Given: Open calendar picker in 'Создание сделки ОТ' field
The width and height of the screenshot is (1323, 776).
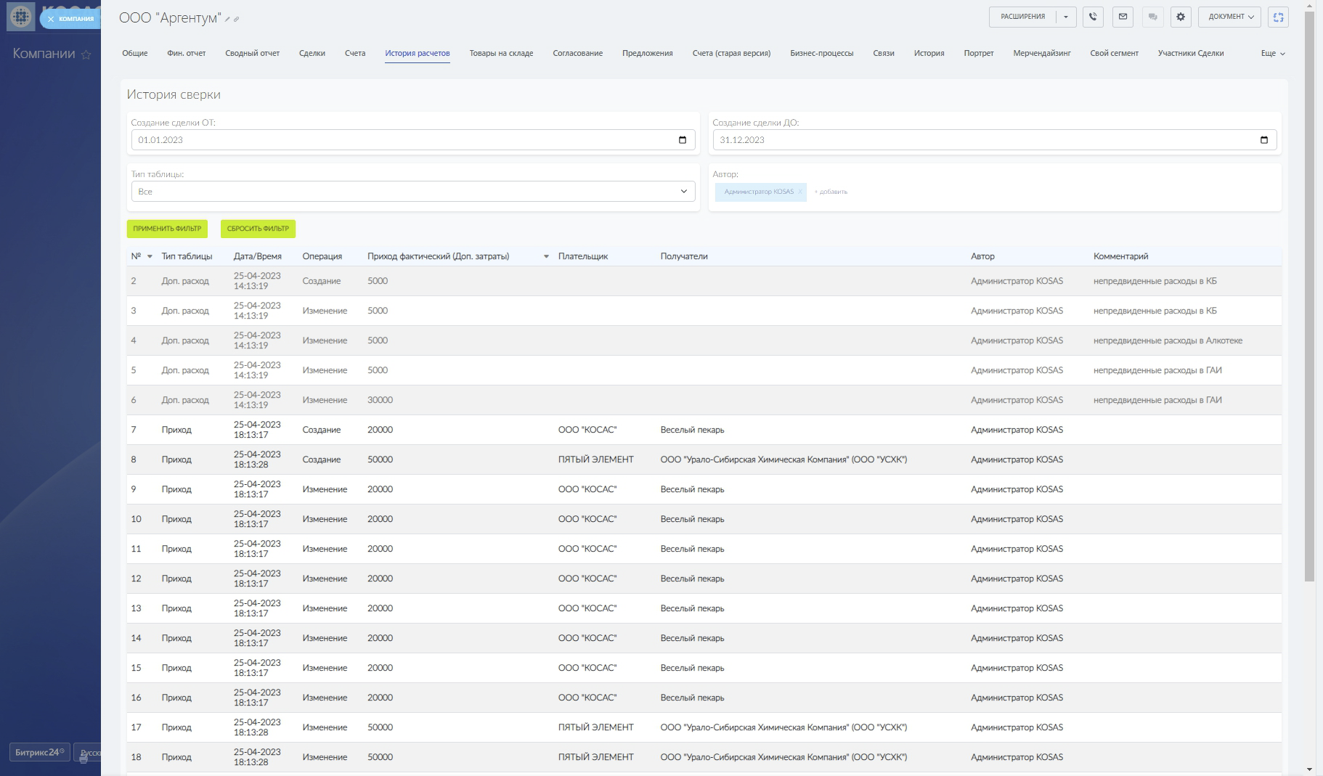Looking at the screenshot, I should [682, 140].
